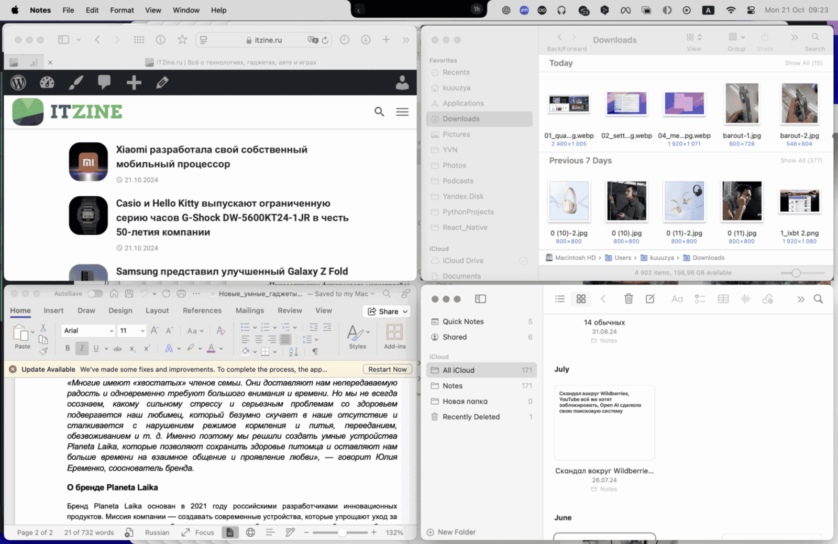Click Show All (15) in Finder
This screenshot has height=544, width=838.
[803, 63]
